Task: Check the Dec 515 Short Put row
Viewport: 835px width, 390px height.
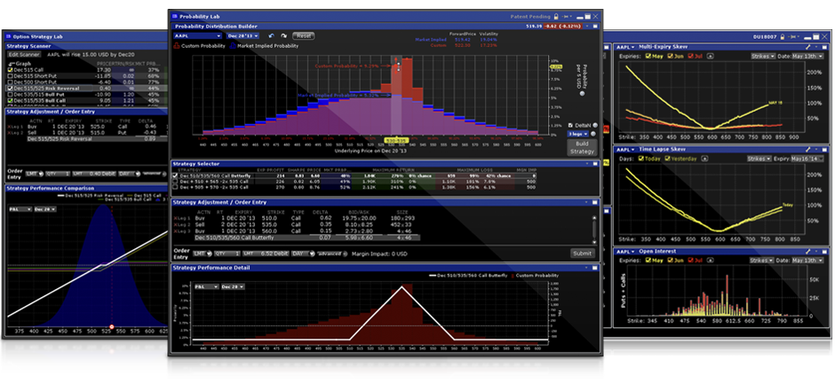Action: coord(10,76)
